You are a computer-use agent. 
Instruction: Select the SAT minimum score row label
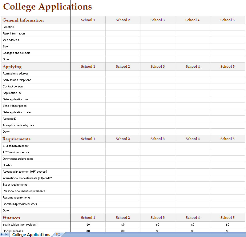coord(16,146)
